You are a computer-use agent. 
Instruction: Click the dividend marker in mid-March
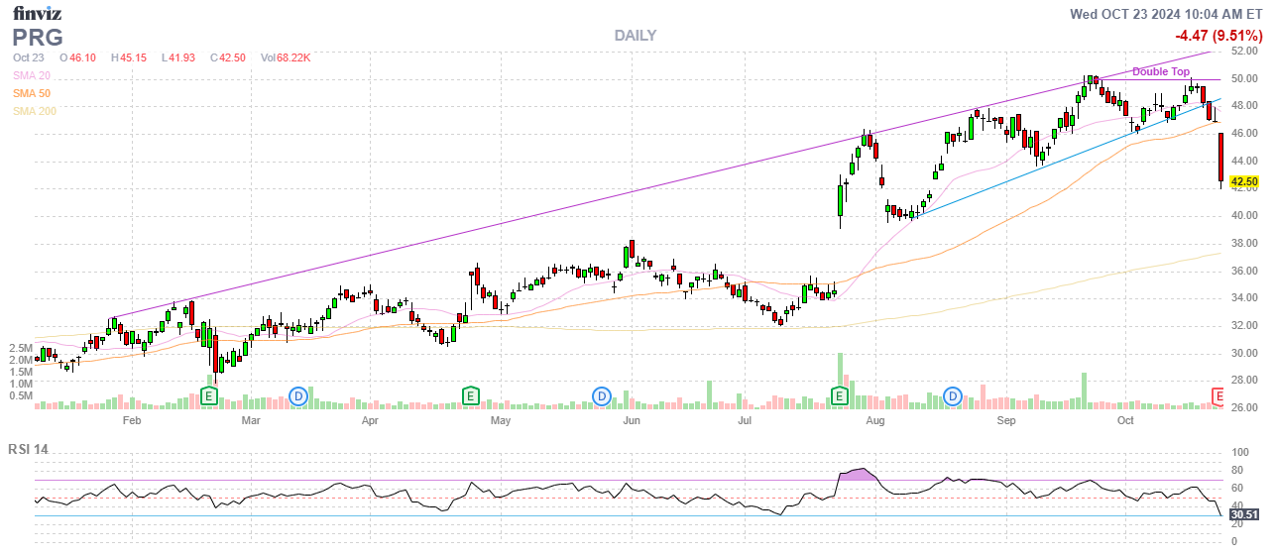click(298, 396)
